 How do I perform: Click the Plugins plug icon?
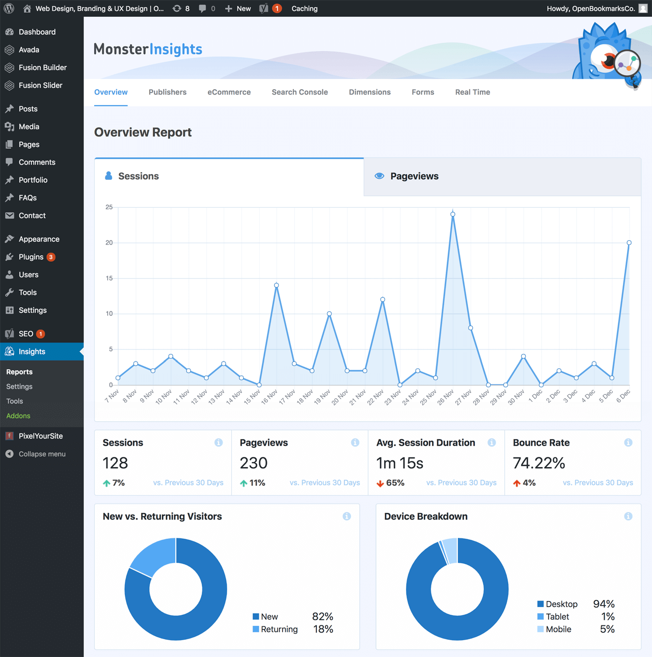pos(10,257)
